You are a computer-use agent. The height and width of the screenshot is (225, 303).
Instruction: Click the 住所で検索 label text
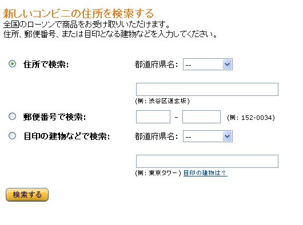pos(46,65)
